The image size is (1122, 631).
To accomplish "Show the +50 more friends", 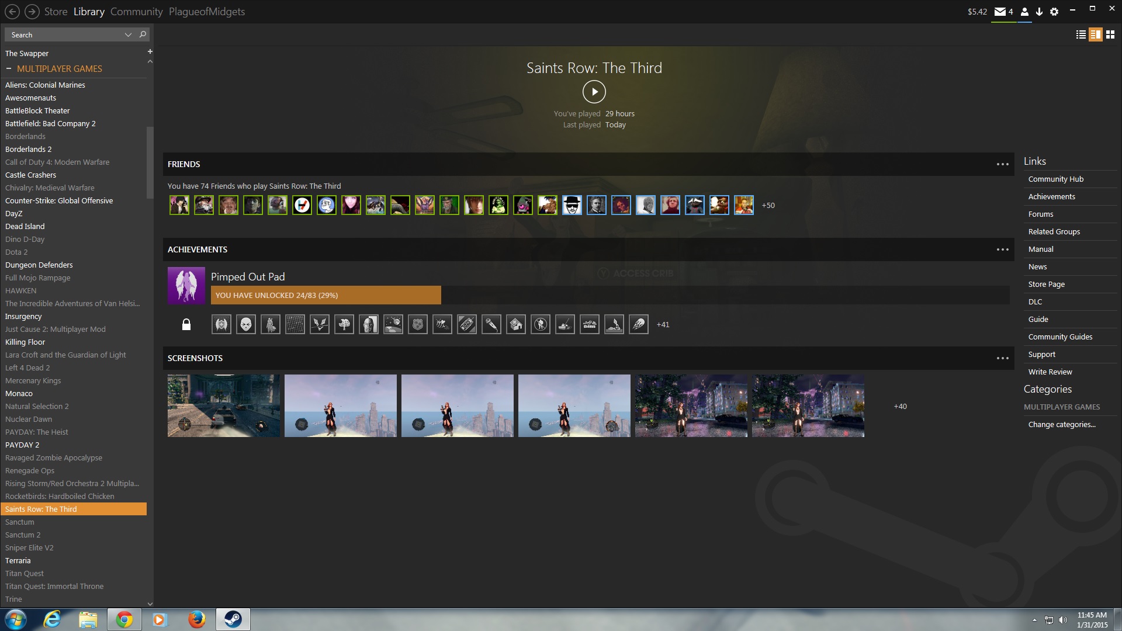I will [768, 206].
